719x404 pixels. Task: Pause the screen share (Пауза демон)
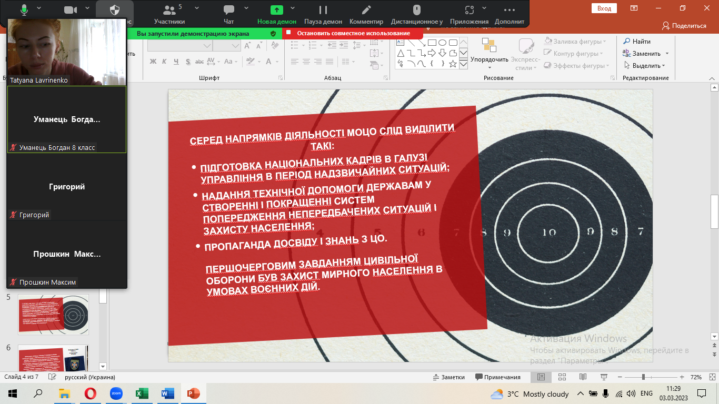coord(323,14)
